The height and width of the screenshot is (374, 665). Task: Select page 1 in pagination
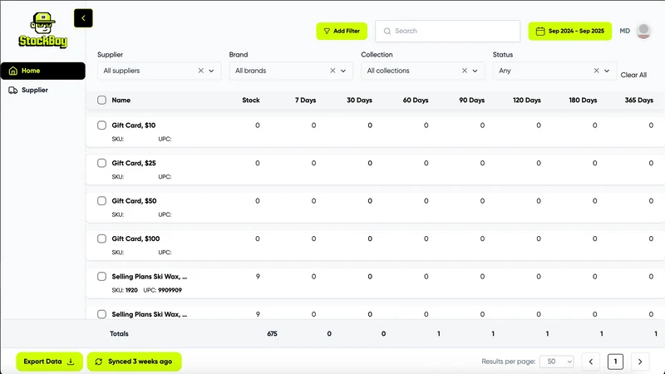[615, 362]
